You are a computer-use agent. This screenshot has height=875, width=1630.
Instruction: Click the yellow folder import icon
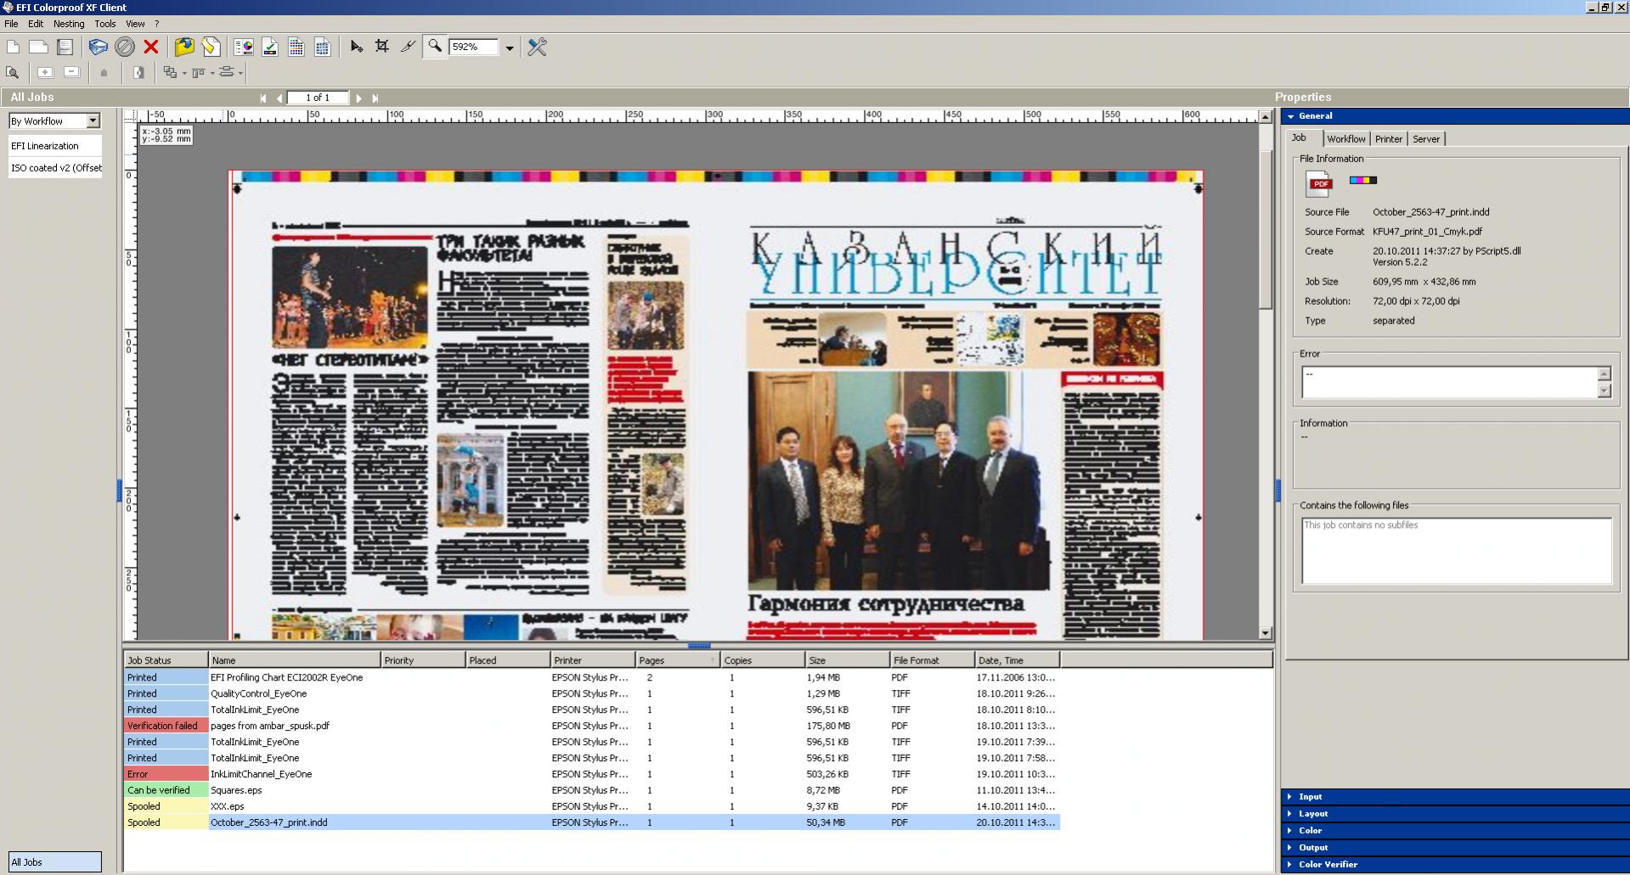pos(184,47)
